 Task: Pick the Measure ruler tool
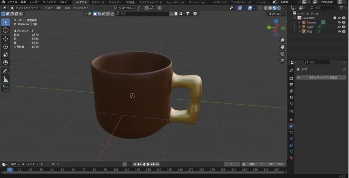5,79
